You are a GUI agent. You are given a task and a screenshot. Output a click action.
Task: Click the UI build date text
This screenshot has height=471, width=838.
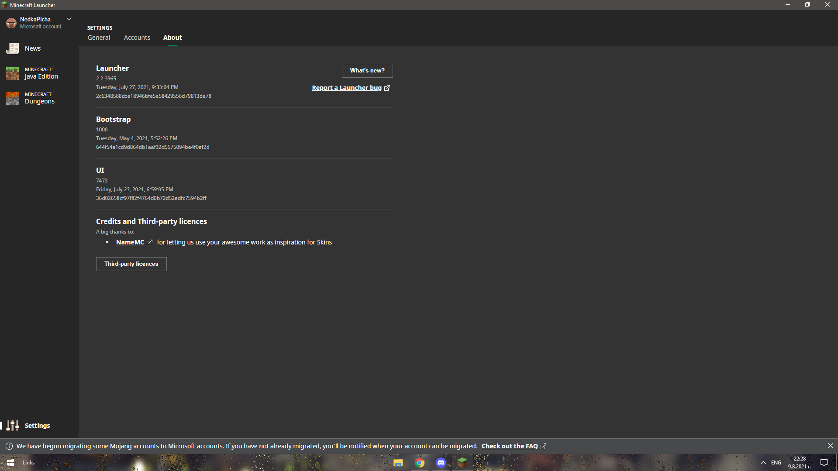pos(134,189)
